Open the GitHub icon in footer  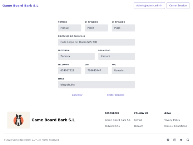click(x=188, y=140)
